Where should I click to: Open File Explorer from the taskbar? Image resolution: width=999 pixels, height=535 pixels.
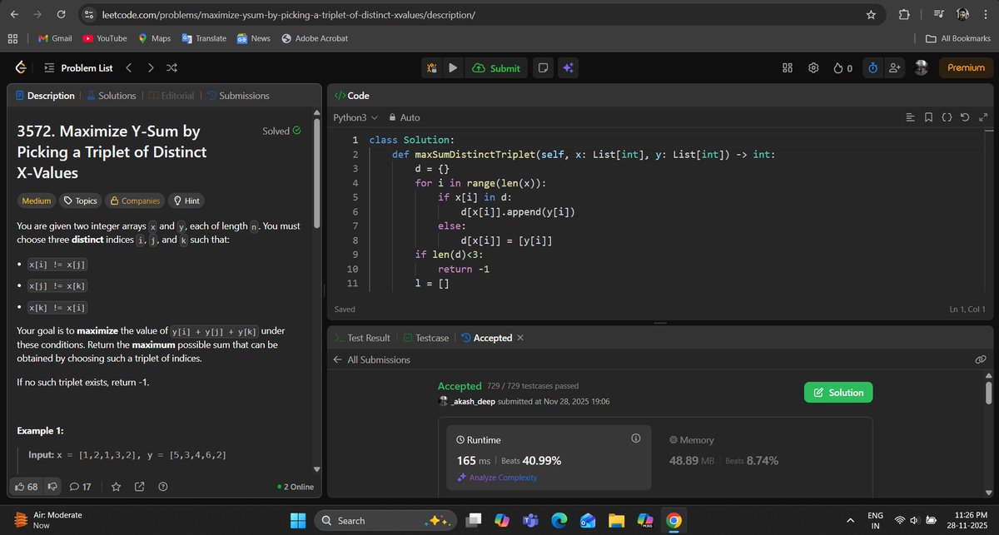click(615, 520)
